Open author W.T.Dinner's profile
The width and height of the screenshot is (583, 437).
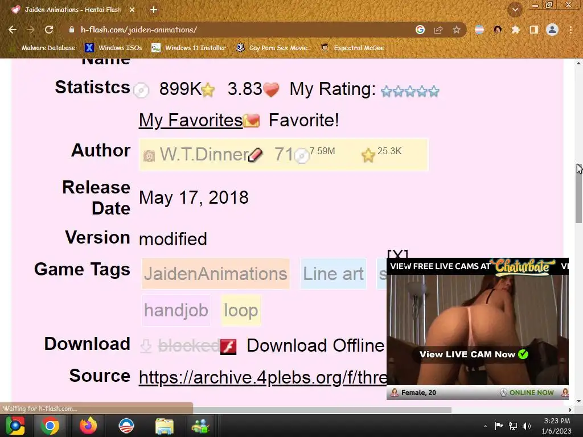(204, 155)
